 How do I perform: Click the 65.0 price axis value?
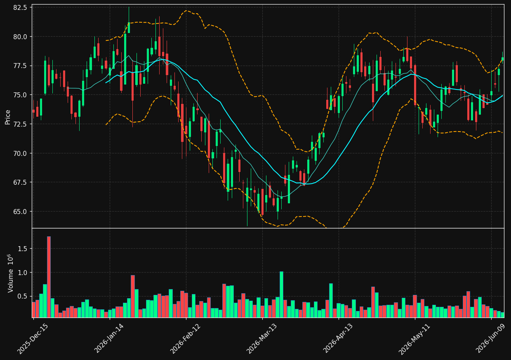point(21,212)
